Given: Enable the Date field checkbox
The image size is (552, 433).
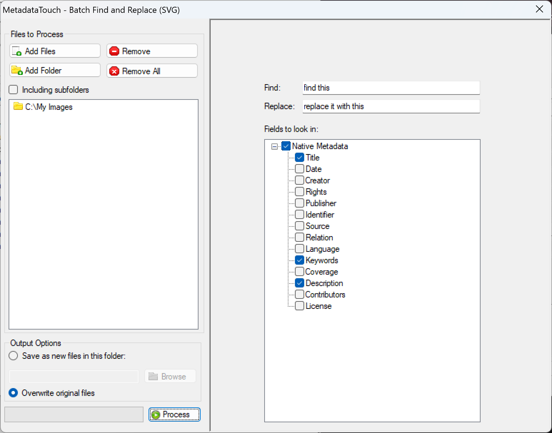Looking at the screenshot, I should coord(300,169).
